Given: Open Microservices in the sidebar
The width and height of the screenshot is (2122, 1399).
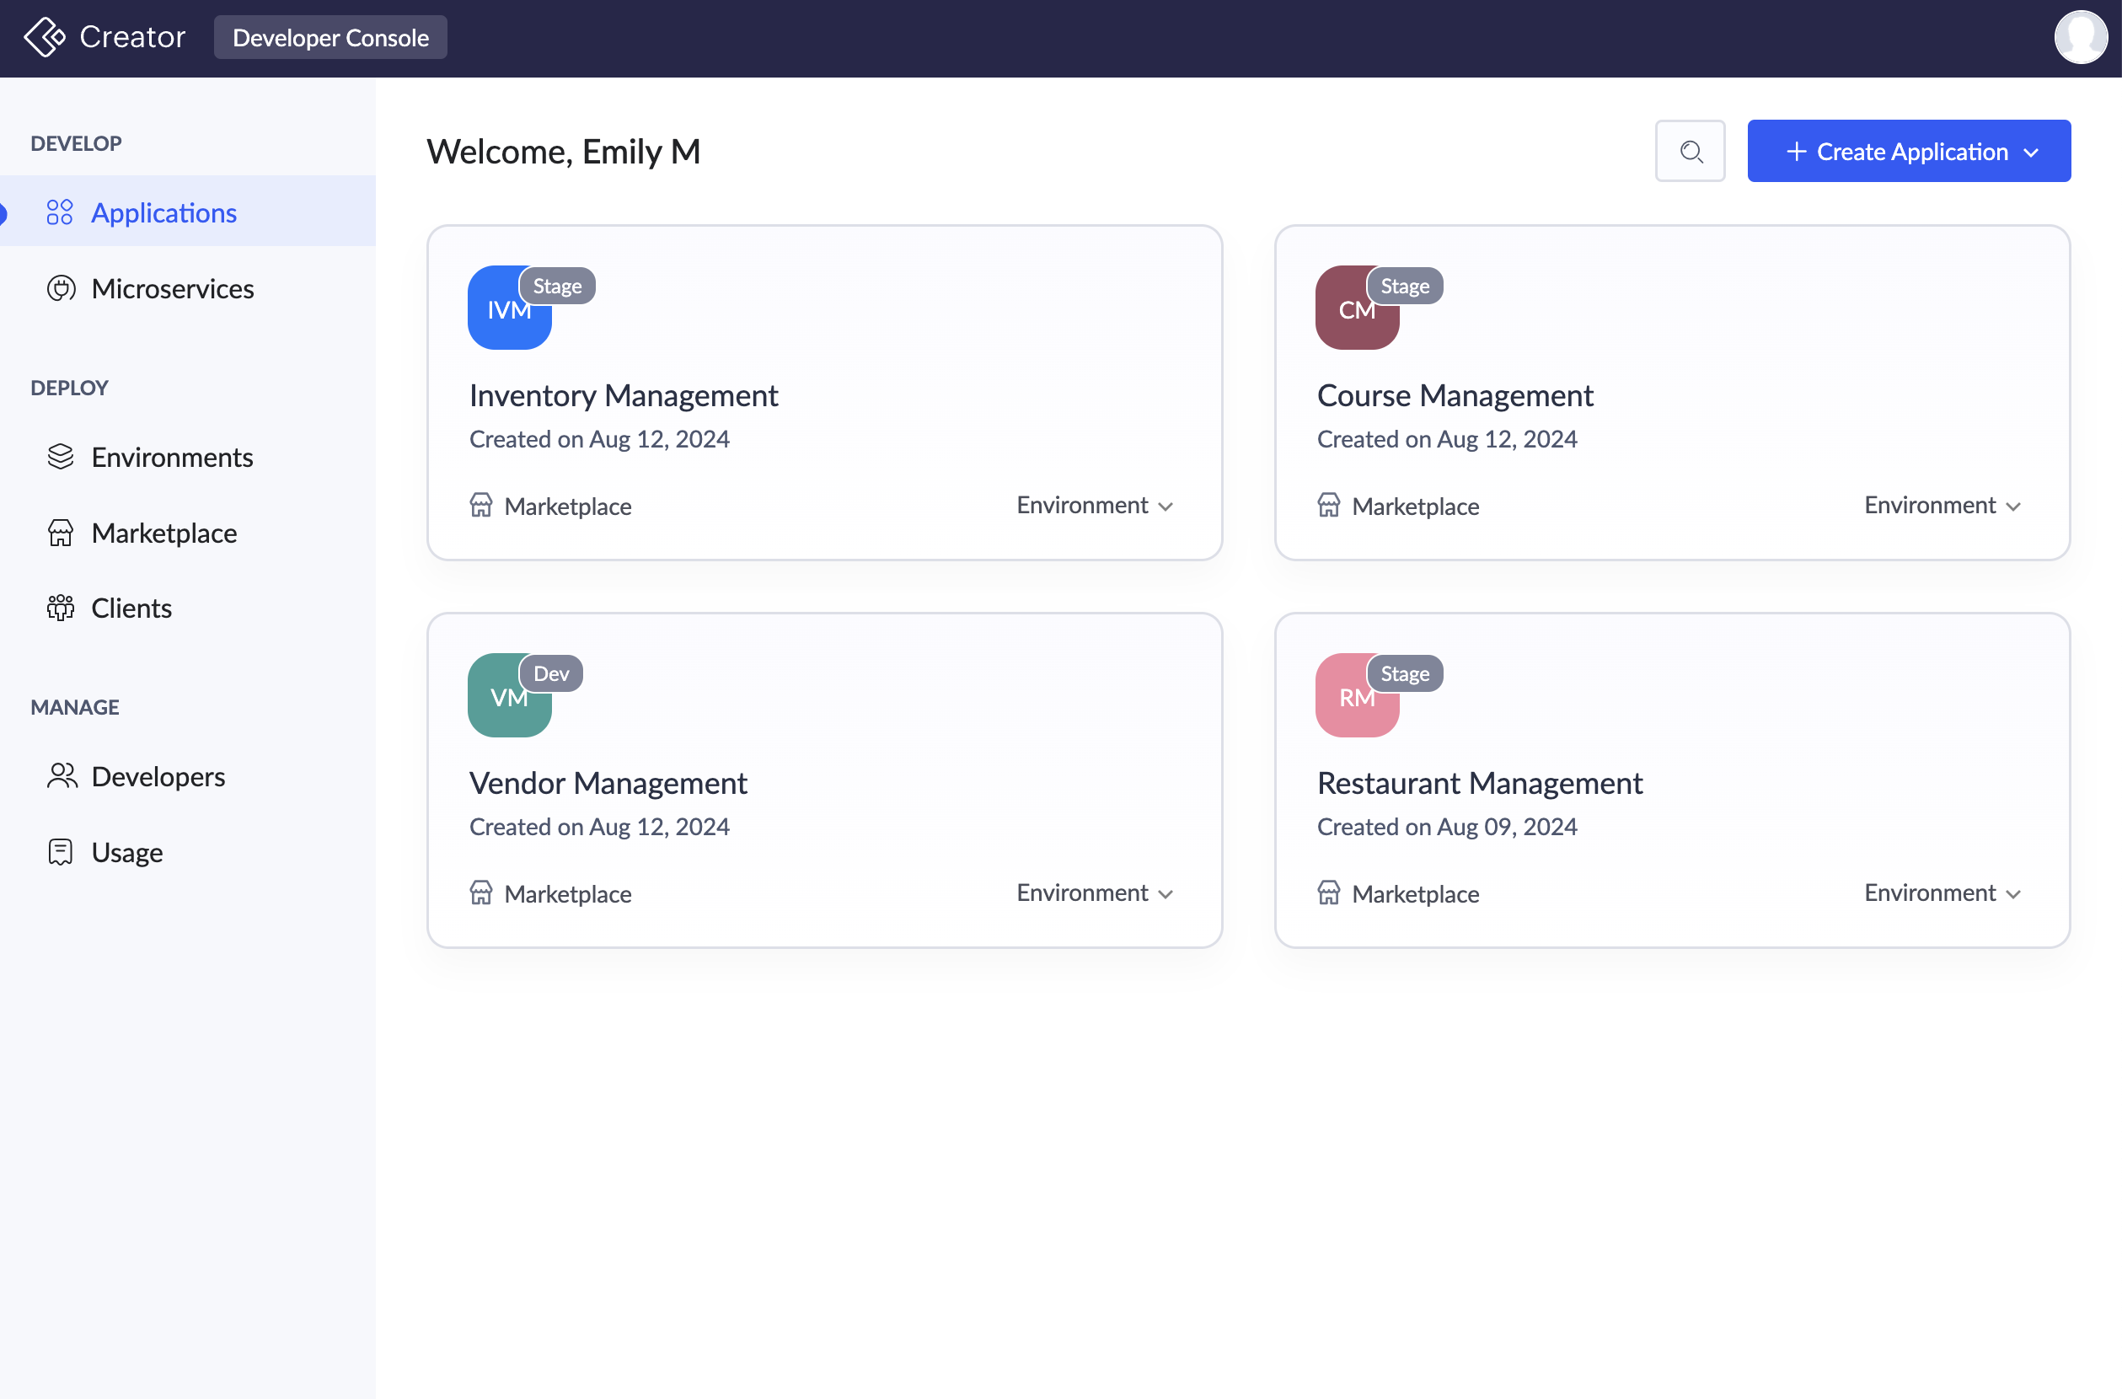Looking at the screenshot, I should [172, 289].
